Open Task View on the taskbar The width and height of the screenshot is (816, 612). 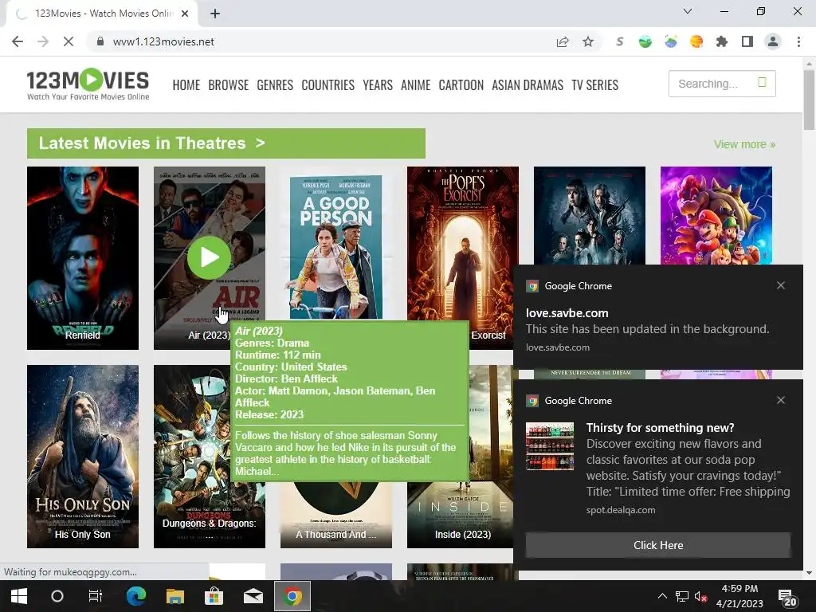[x=96, y=596]
